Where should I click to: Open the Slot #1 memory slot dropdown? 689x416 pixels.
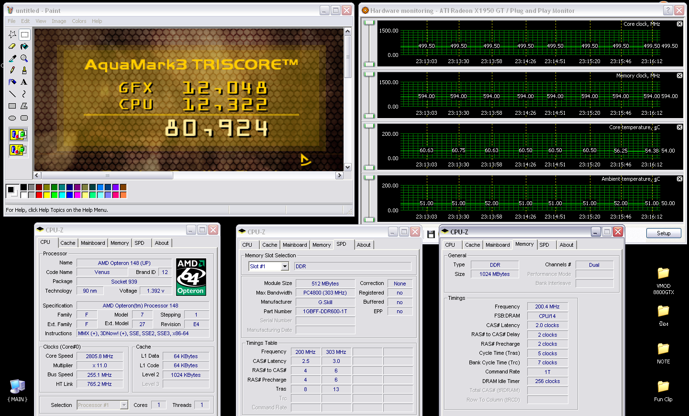click(285, 266)
